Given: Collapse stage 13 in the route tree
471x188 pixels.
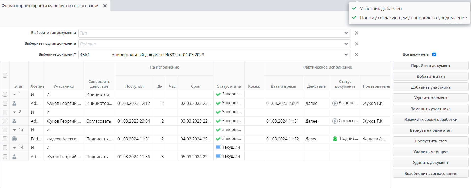Looking at the screenshot, I should (x=14, y=130).
